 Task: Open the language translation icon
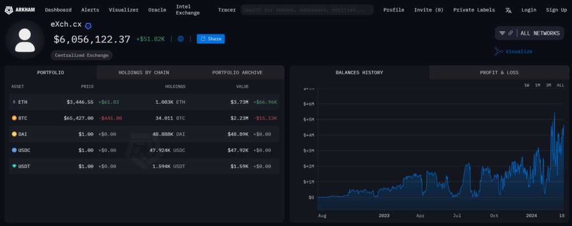coord(508,10)
